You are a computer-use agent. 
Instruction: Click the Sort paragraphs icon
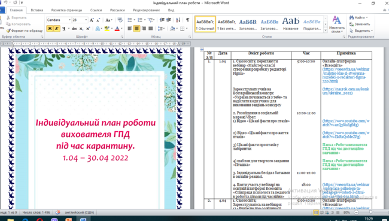[178, 20]
